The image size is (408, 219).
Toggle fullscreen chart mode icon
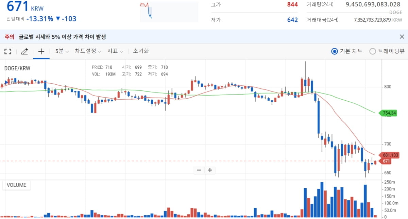8,51
